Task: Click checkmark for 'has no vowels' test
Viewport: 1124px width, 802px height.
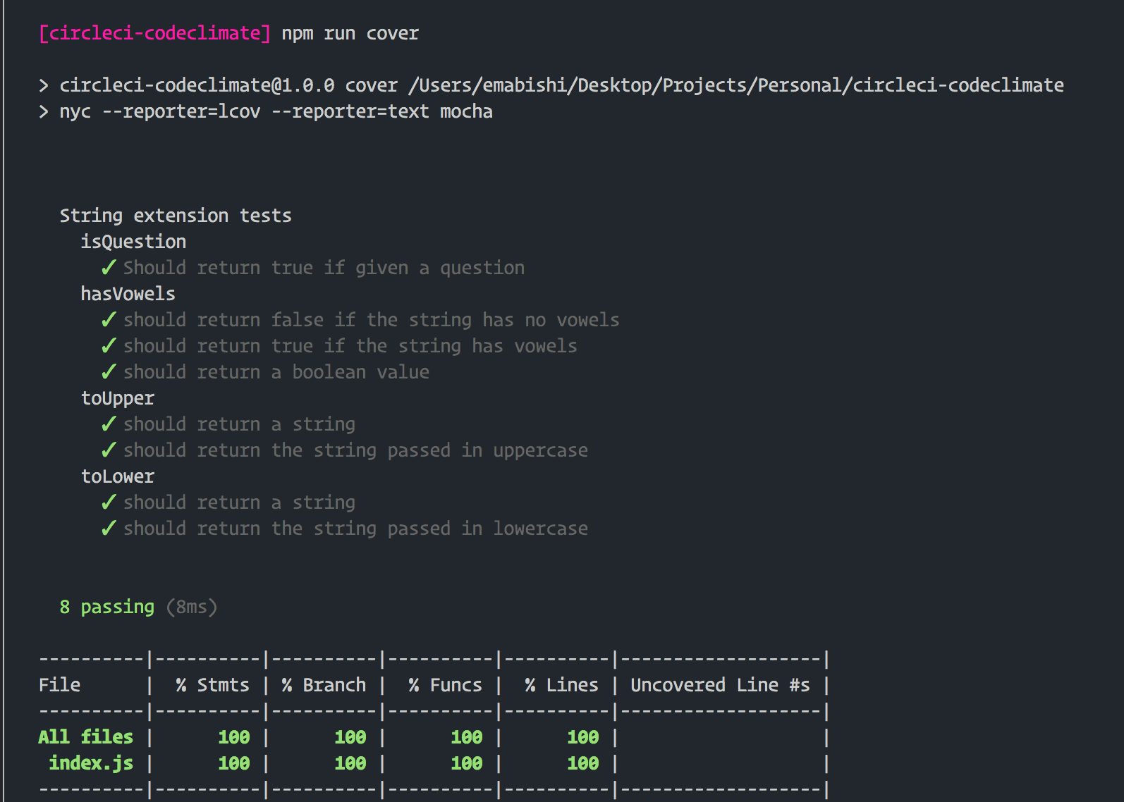Action: (109, 320)
